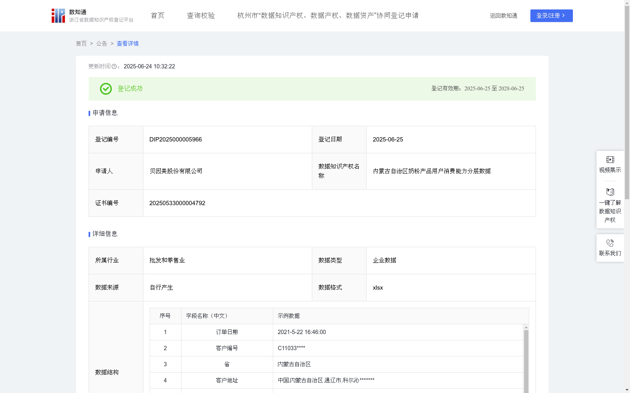The height and width of the screenshot is (393, 630).
Task: Click the 字段名称（中文）column header
Action: point(227,316)
